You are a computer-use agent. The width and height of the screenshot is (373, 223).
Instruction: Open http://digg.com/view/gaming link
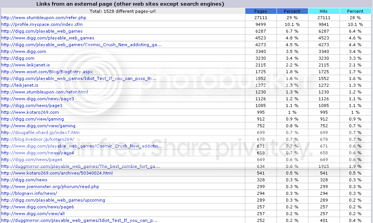coord(33,119)
